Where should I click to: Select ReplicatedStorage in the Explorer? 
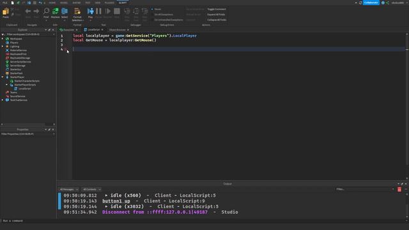(x=20, y=58)
